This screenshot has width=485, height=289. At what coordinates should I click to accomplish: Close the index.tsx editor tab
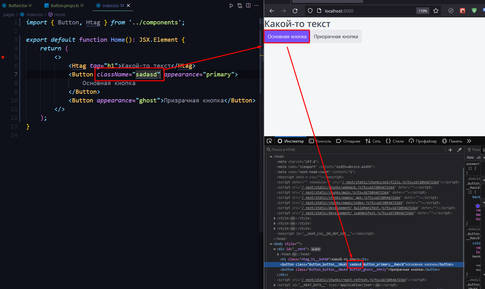tap(129, 5)
